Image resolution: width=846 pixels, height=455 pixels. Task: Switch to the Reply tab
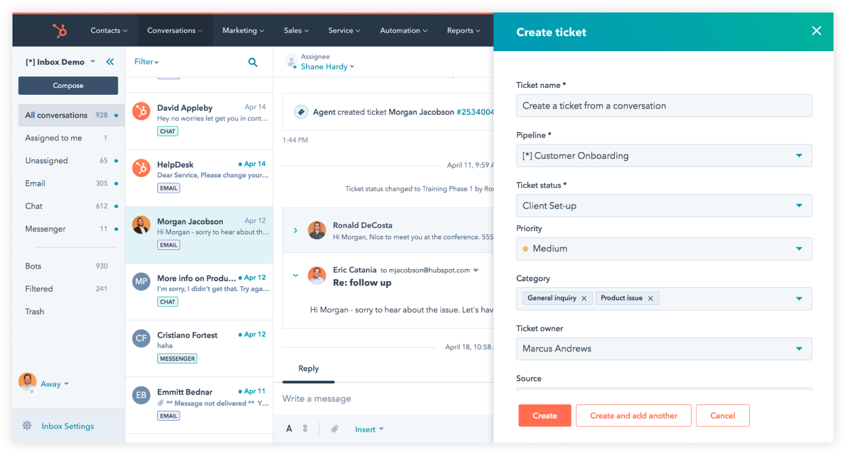point(308,368)
